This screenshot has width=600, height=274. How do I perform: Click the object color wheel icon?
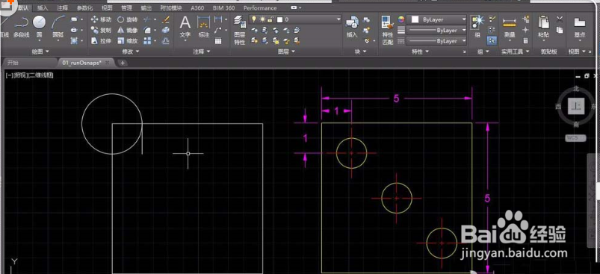pyautogui.click(x=401, y=19)
